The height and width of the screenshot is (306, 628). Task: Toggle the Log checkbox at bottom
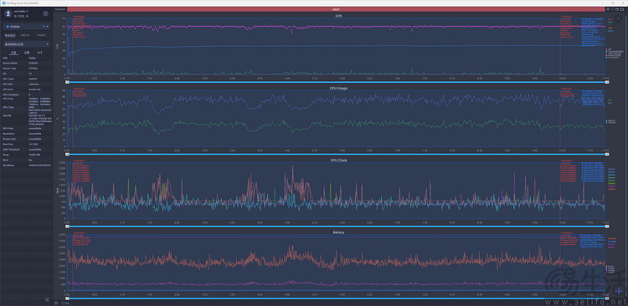point(61,303)
